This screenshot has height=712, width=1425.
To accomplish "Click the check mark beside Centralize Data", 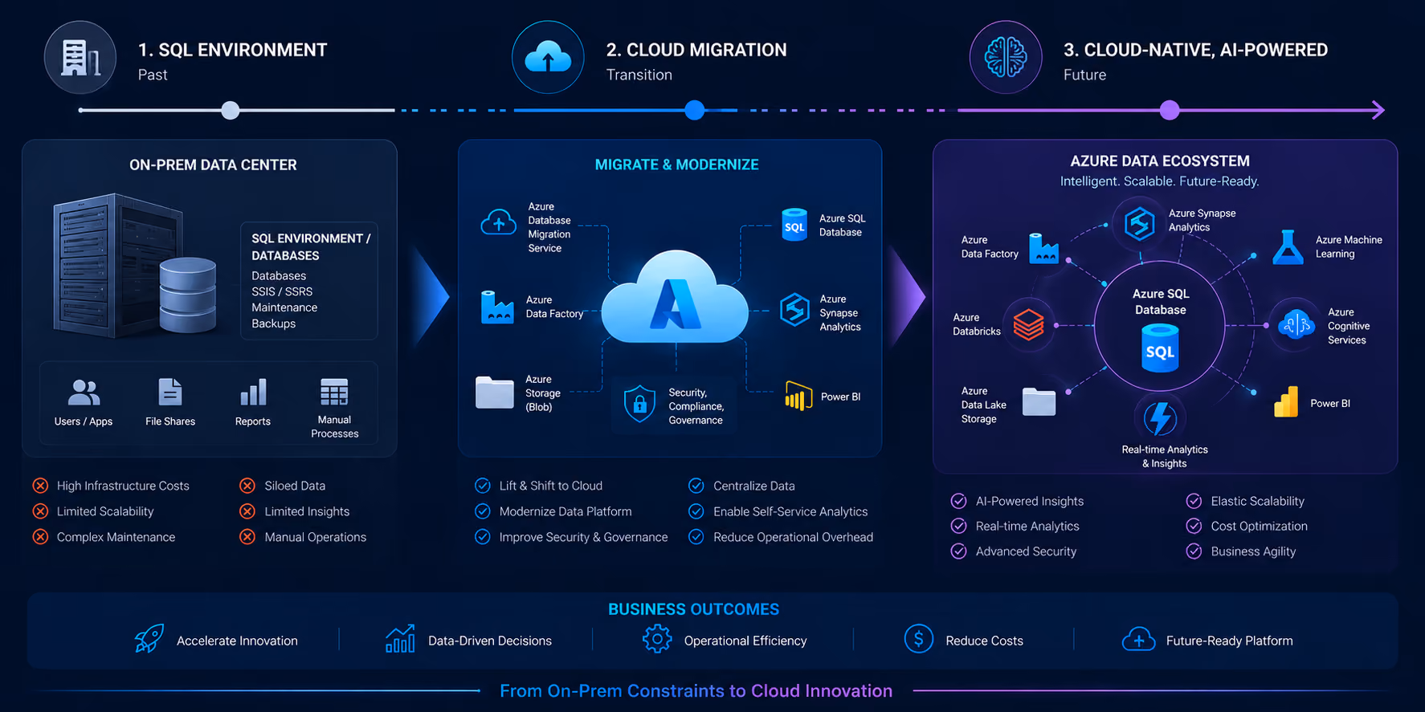I will (x=696, y=486).
